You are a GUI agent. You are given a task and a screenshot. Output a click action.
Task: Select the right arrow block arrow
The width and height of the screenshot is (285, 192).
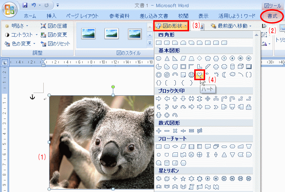point(159,99)
